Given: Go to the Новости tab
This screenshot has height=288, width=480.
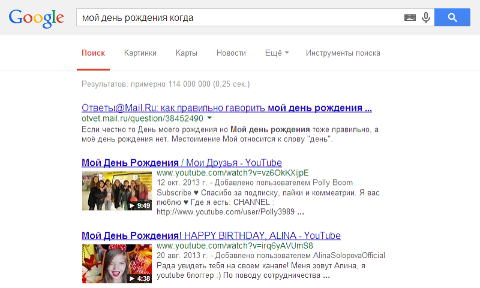Looking at the screenshot, I should 231,53.
